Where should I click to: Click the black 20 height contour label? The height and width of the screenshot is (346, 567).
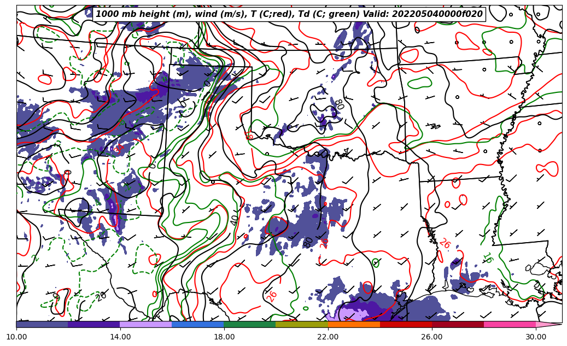[101, 296]
